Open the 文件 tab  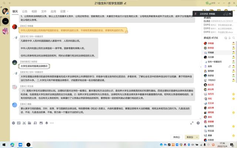(44, 11)
